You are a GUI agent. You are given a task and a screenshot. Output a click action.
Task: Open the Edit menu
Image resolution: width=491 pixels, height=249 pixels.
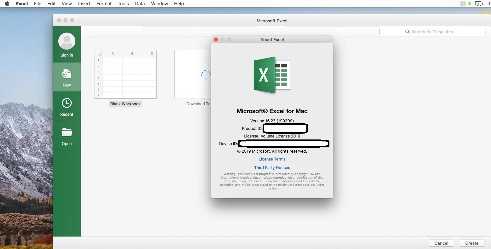tap(51, 4)
